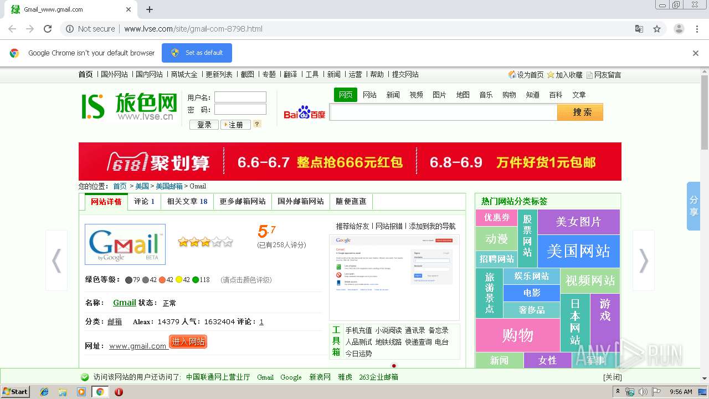Click 国外网站 in top navigation
The height and width of the screenshot is (399, 709).
pos(114,74)
